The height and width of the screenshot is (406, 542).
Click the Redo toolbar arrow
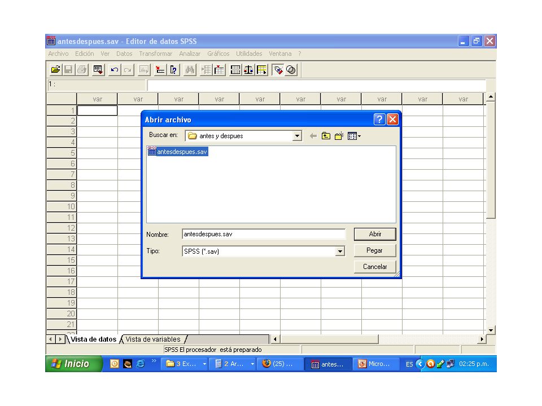tap(128, 70)
